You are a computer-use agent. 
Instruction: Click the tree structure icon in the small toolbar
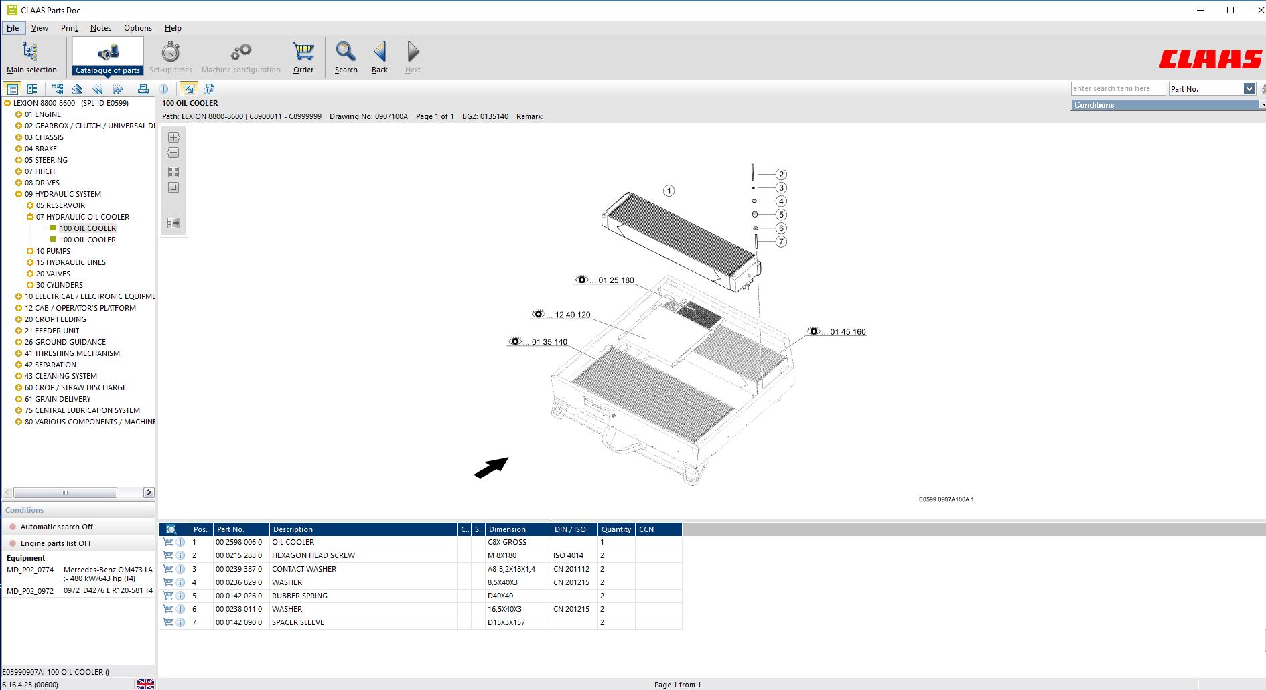(x=58, y=89)
